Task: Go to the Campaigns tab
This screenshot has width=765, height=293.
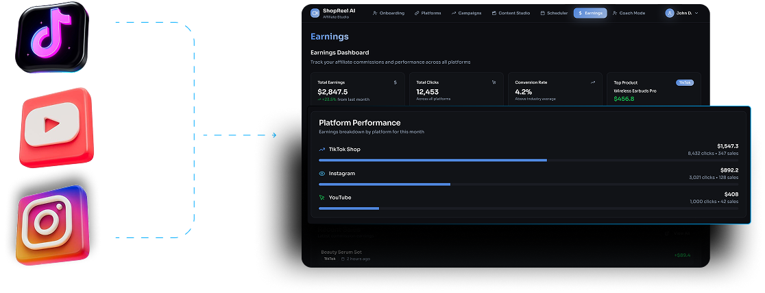Action: click(x=467, y=13)
